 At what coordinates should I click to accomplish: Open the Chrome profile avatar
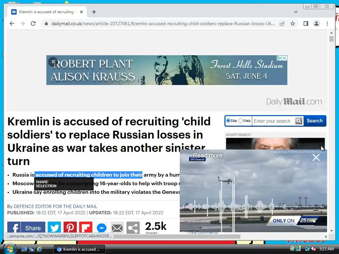[x=316, y=23]
